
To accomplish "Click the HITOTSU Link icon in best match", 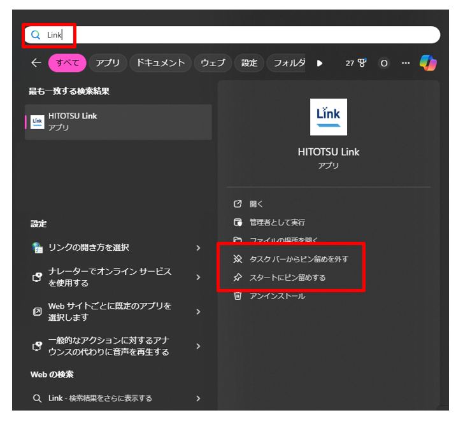I will tap(37, 122).
